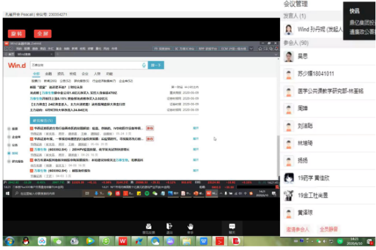This screenshot has height=250, width=376.
Task: Toggle 全员静音 mute all button
Action: click(x=330, y=230)
